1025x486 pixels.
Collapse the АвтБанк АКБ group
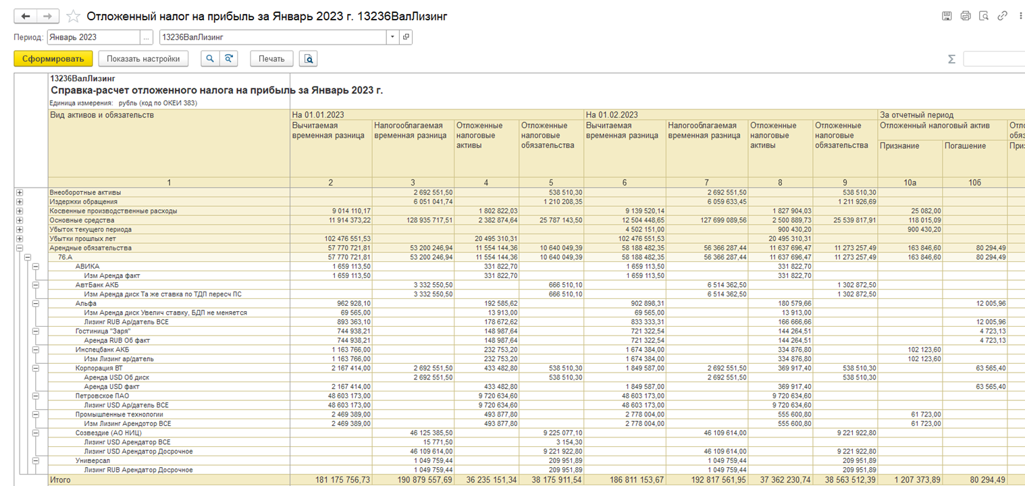point(36,285)
